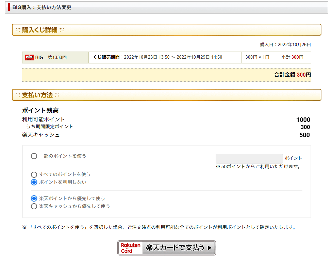Select 一部のポイントを使う radio option
Viewport: 333px width, 267px height.
point(34,156)
